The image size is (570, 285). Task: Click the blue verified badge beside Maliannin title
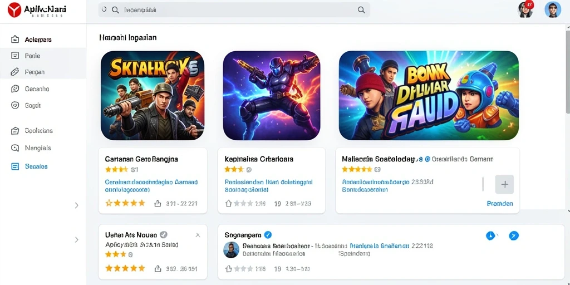tap(427, 159)
